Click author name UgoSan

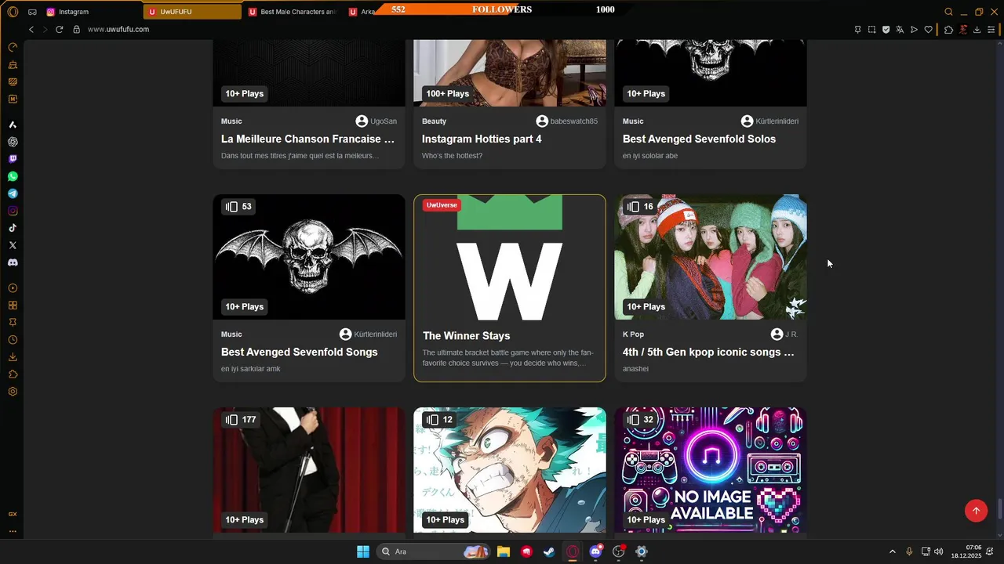pyautogui.click(x=384, y=121)
